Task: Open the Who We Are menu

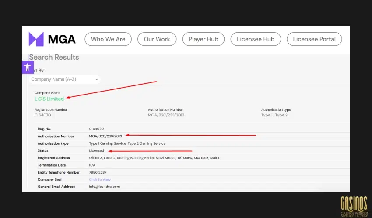Action: [108, 39]
